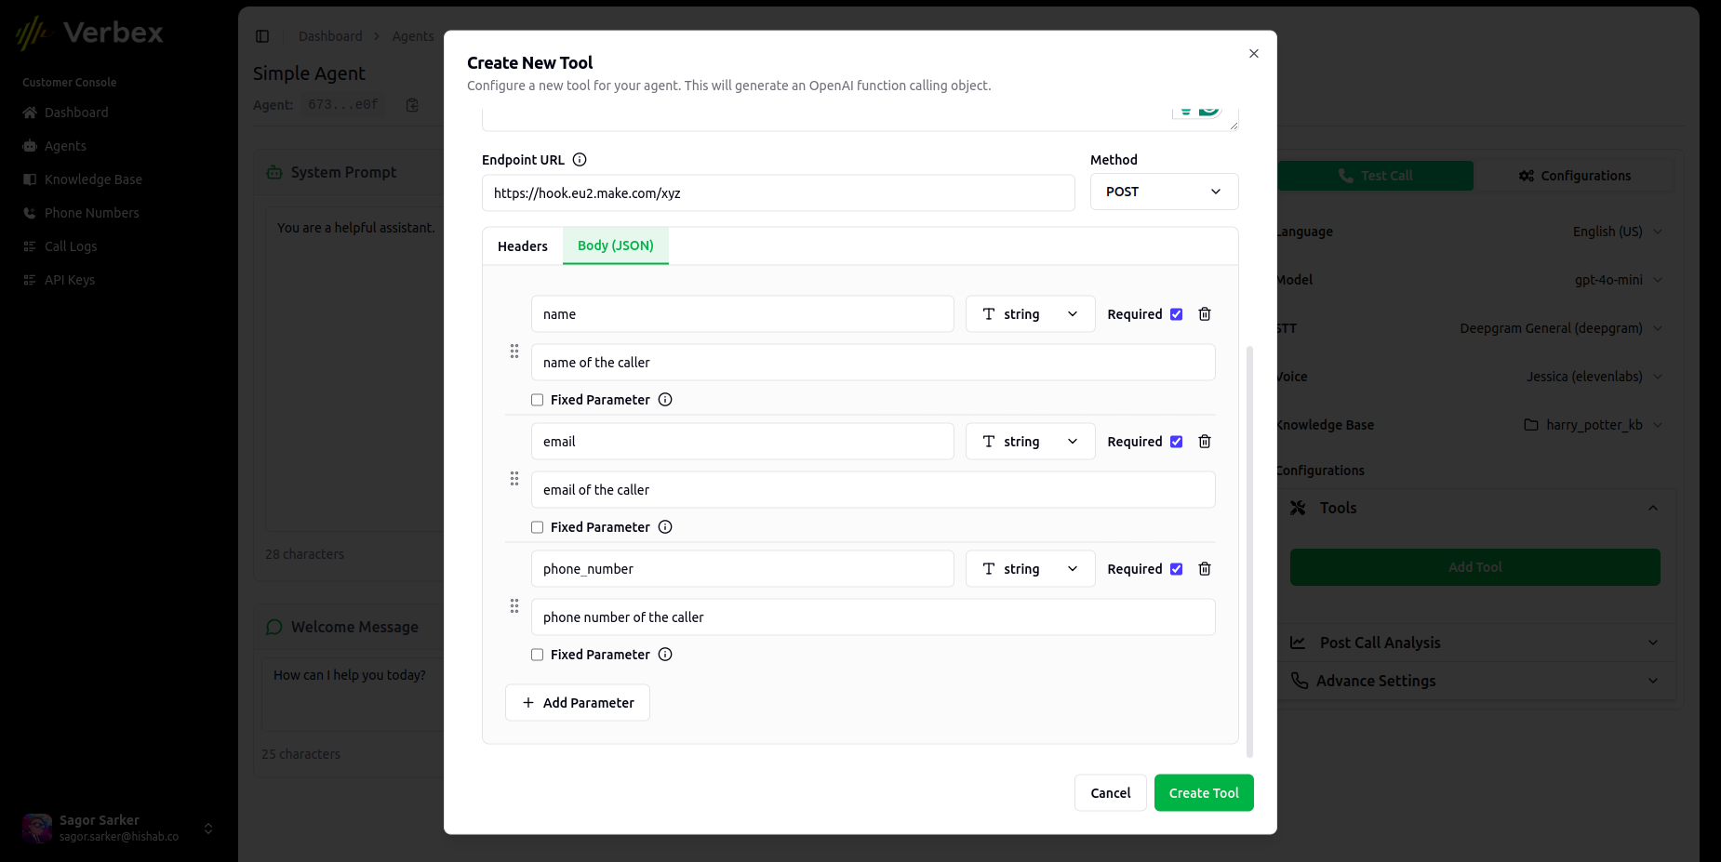Open the type dropdown for name parameter

[x=1030, y=314]
